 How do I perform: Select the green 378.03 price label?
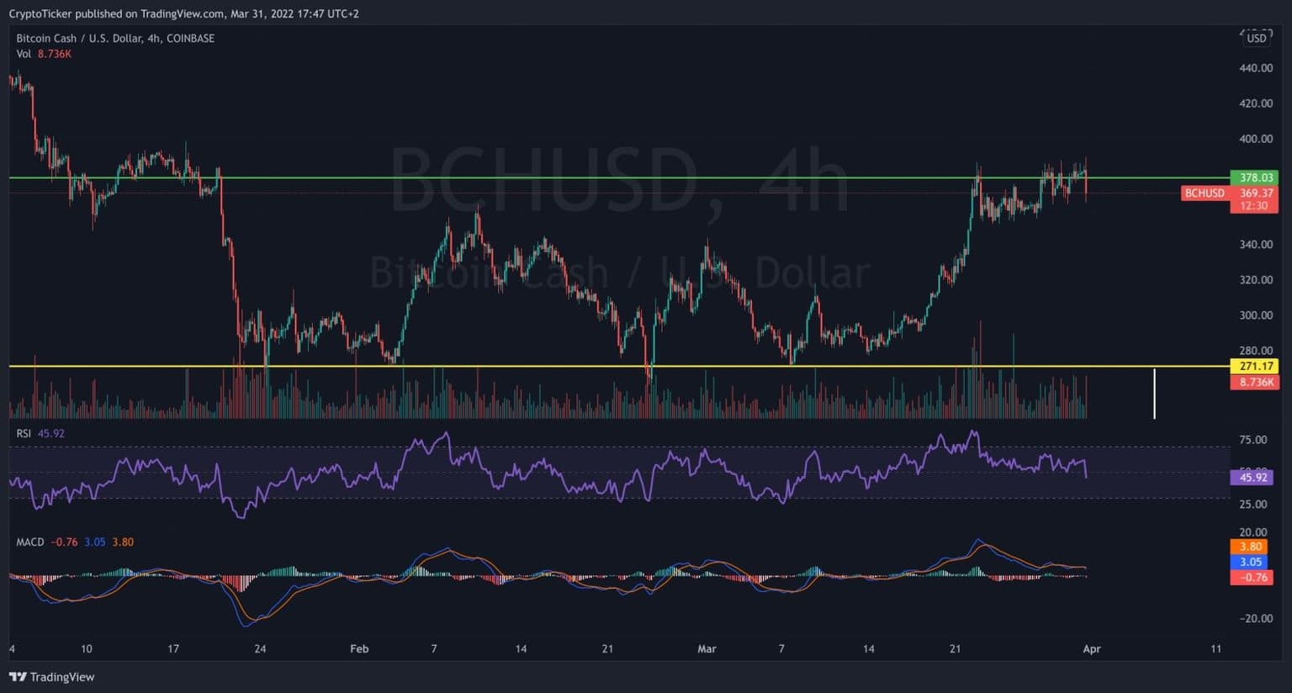1254,177
